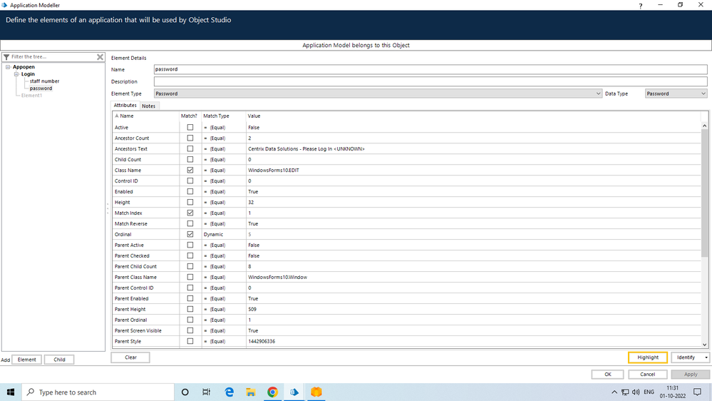Viewport: 712px width, 401px height.
Task: Uncheck Match for Class Name attribute
Action: pyautogui.click(x=190, y=170)
